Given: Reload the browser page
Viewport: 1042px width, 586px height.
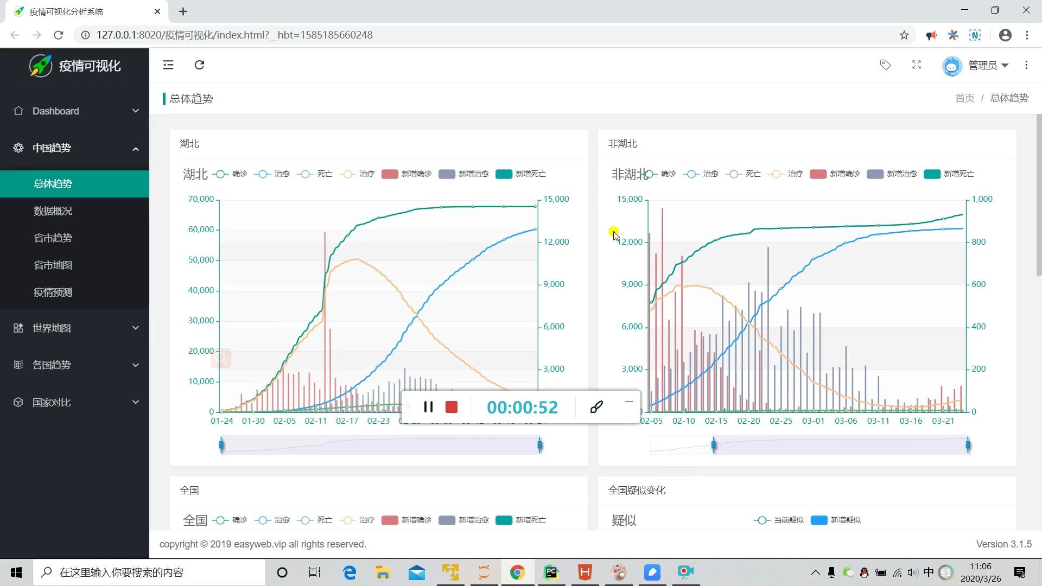Looking at the screenshot, I should tap(59, 35).
